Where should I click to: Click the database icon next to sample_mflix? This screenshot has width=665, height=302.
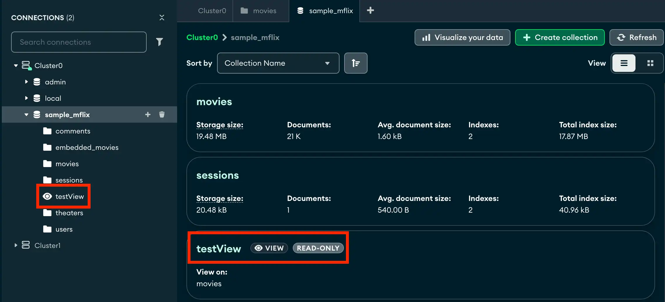click(37, 114)
